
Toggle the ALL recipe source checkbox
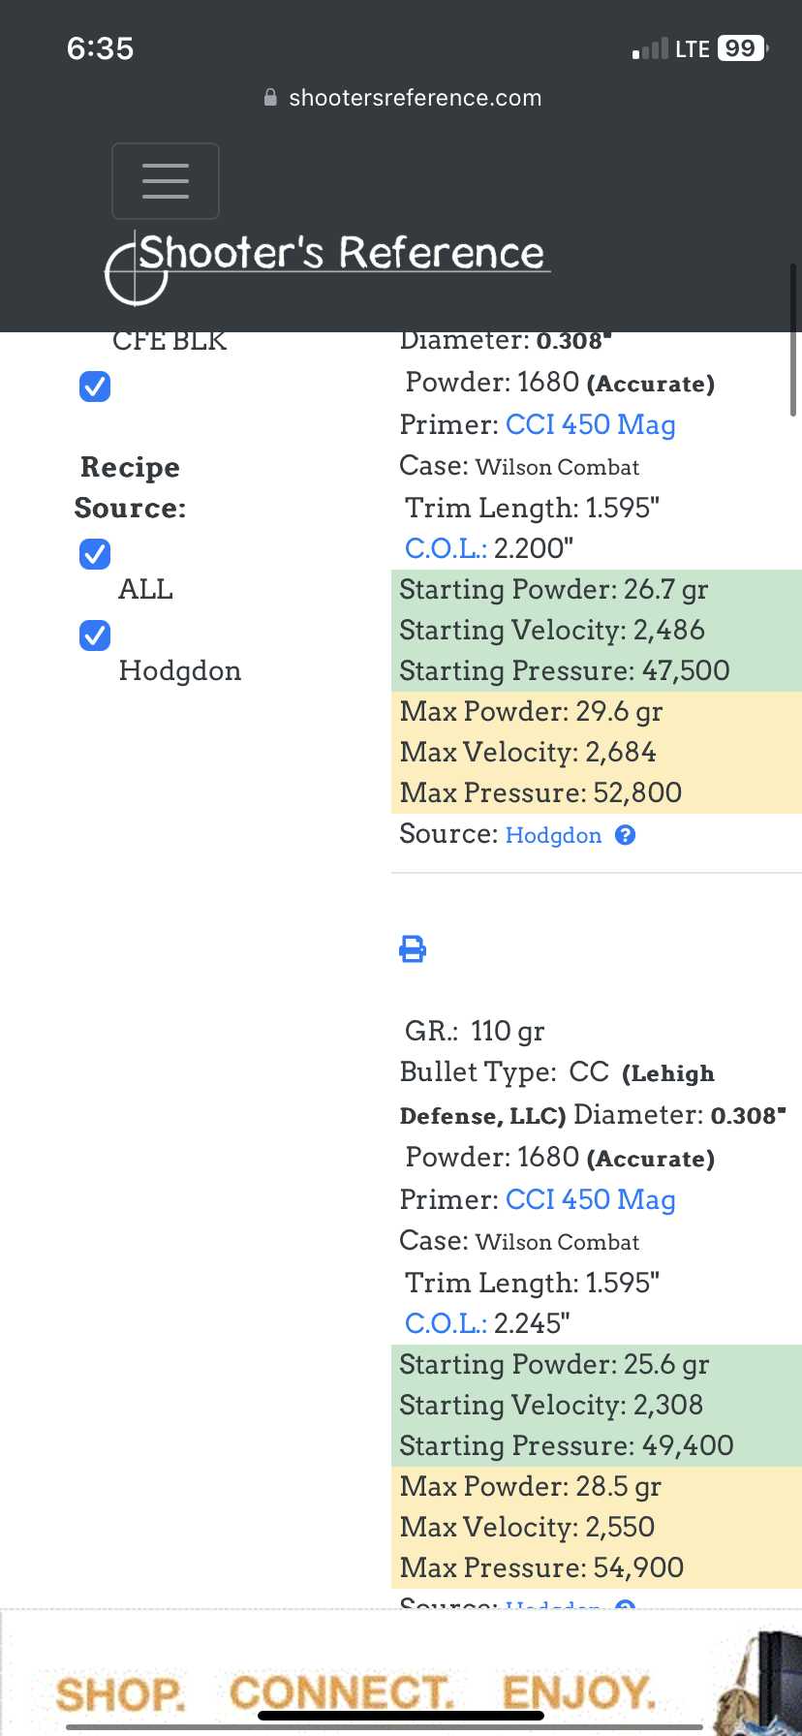95,554
